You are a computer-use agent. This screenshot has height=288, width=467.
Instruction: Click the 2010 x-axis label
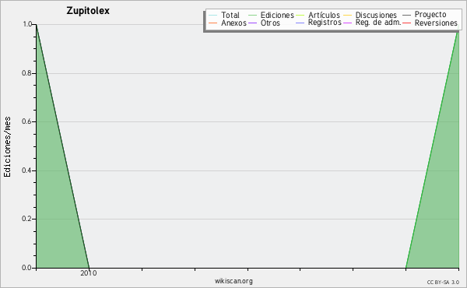[x=89, y=273]
